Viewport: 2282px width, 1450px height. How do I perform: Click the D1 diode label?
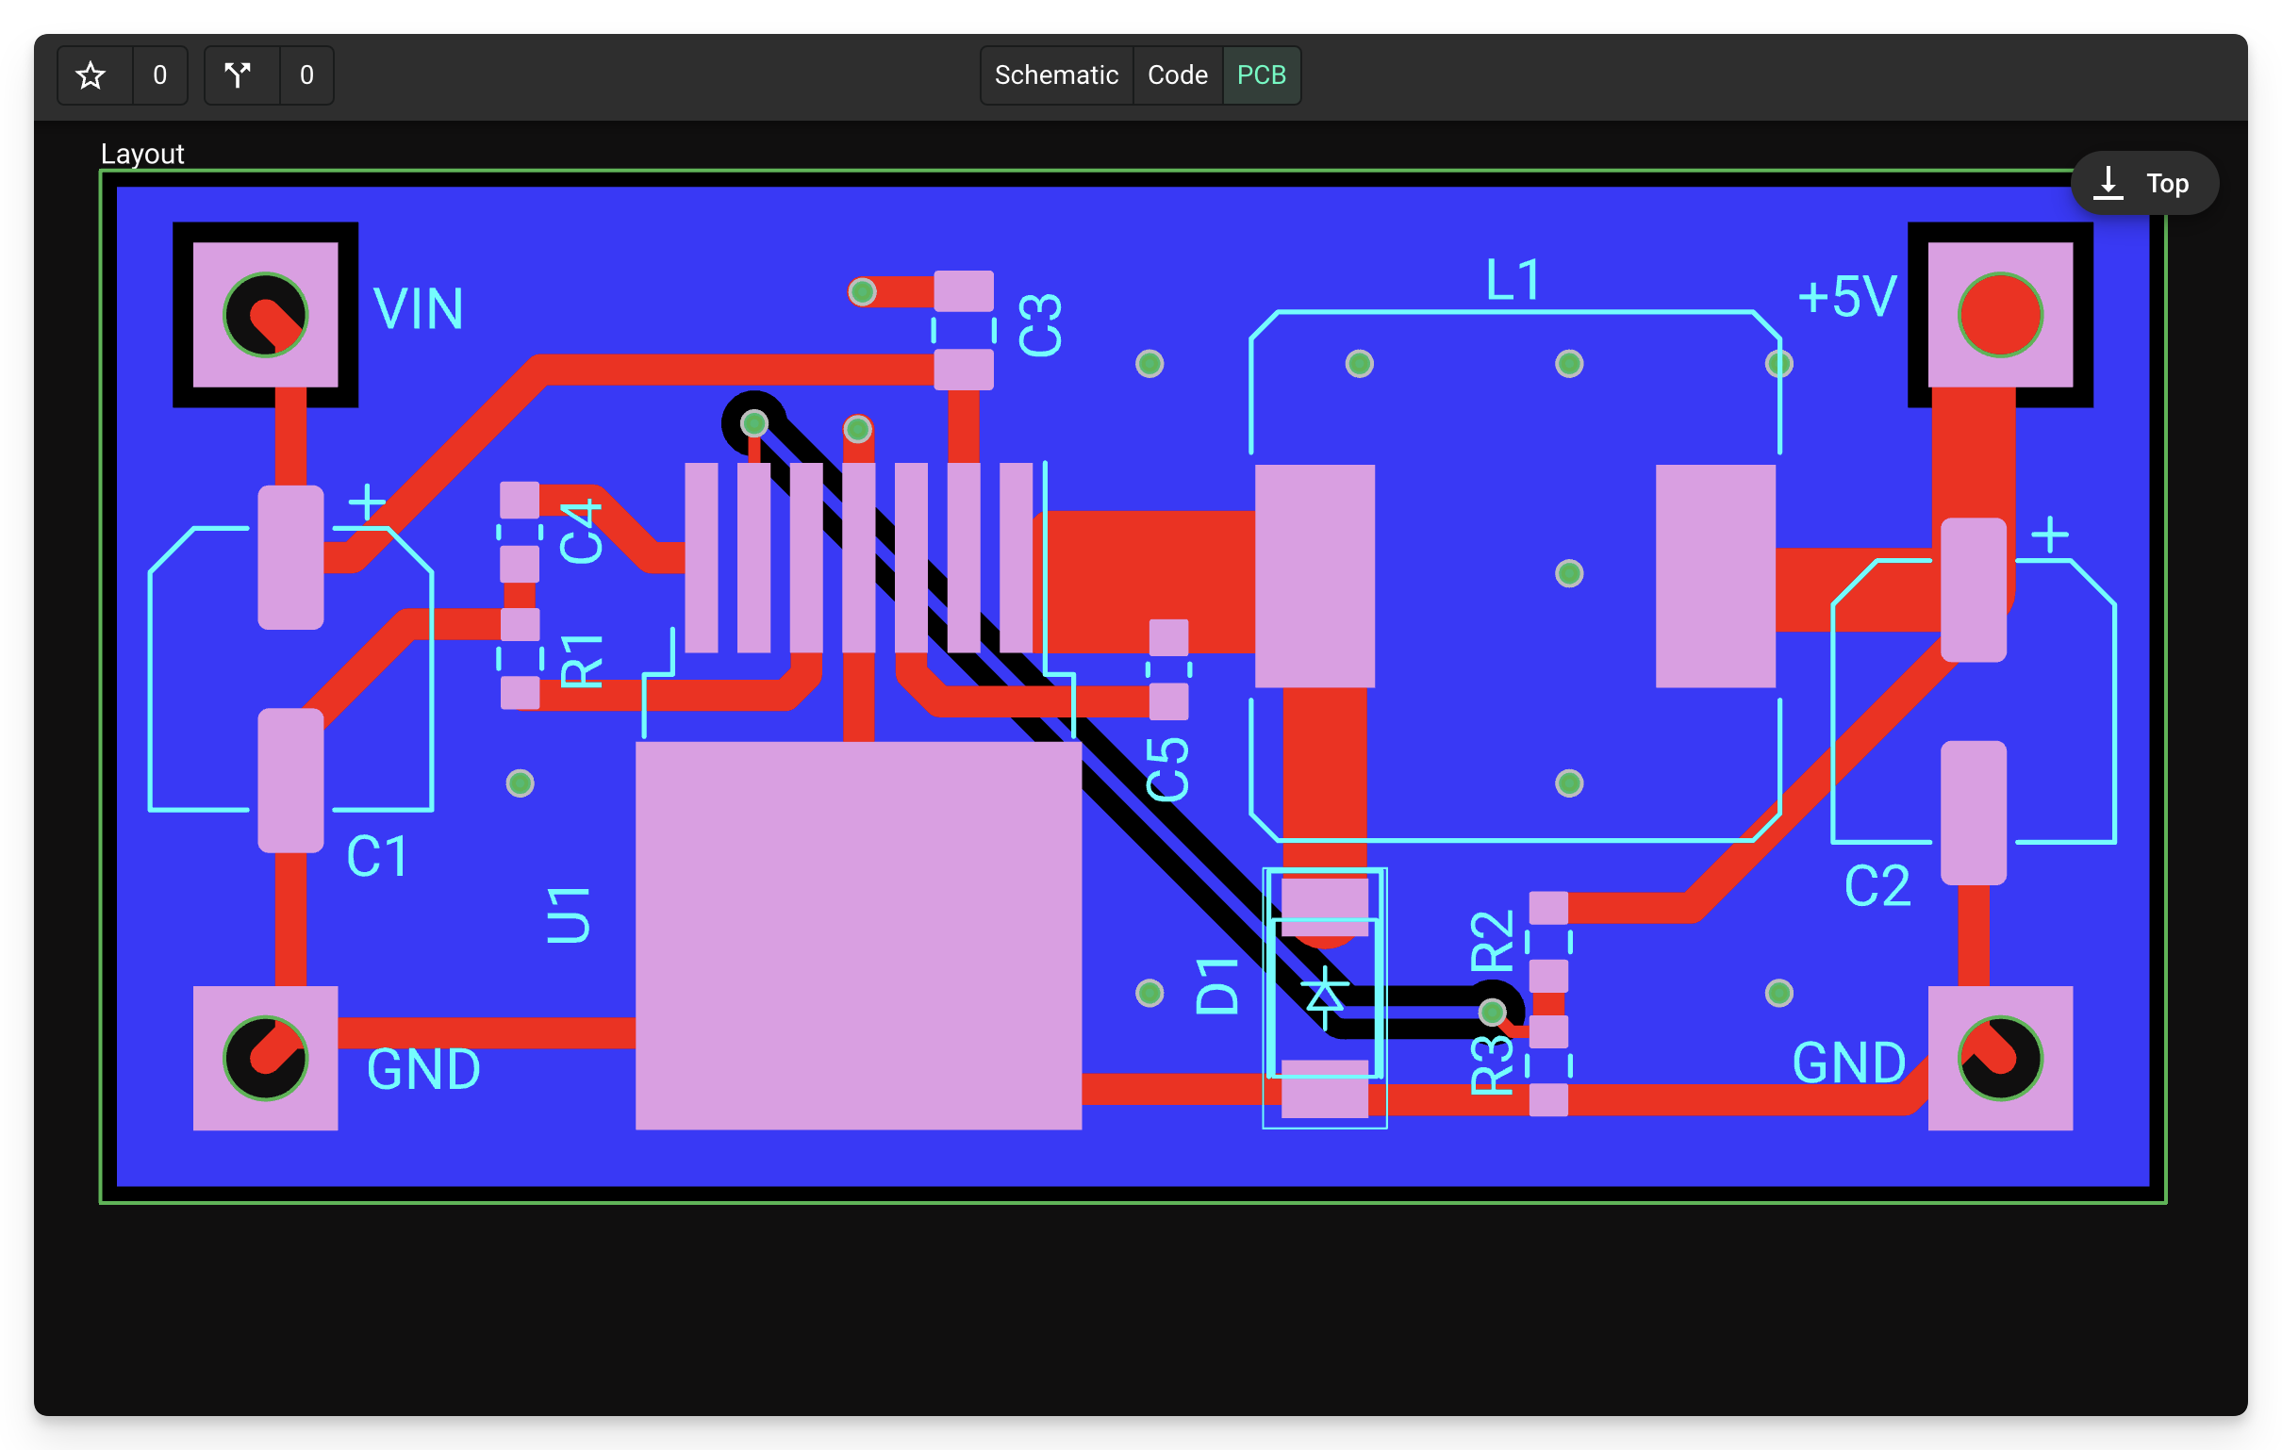[1217, 986]
